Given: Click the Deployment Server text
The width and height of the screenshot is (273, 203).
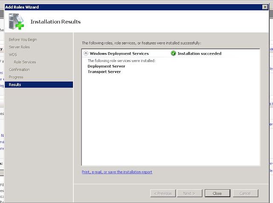Looking at the screenshot, I should (106, 66).
